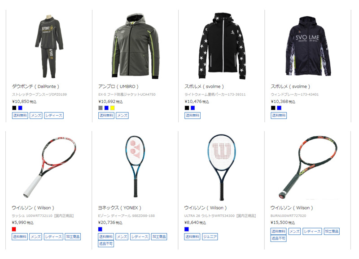The image size is (359, 259).
Task: Click the レディース tag under DalPonte suit
Action: tap(54, 116)
